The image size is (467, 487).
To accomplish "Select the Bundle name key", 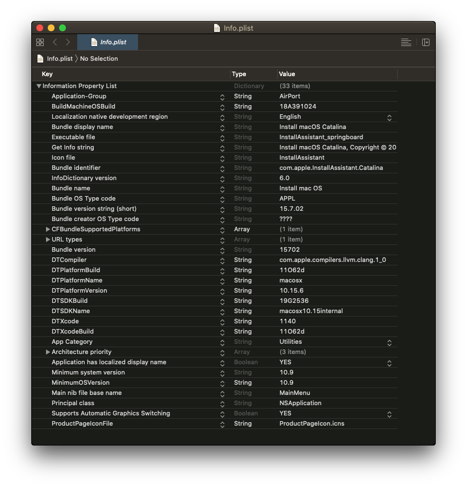I will tap(71, 189).
